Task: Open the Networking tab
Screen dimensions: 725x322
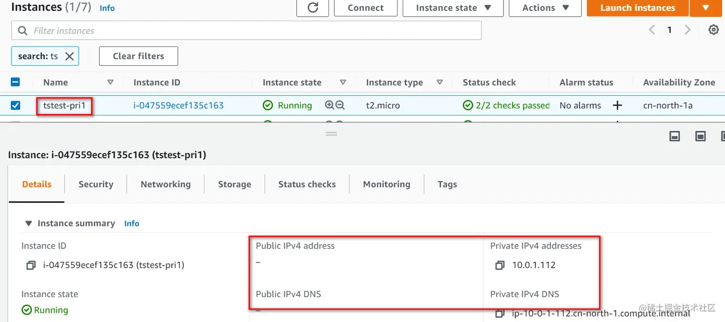Action: [x=165, y=184]
